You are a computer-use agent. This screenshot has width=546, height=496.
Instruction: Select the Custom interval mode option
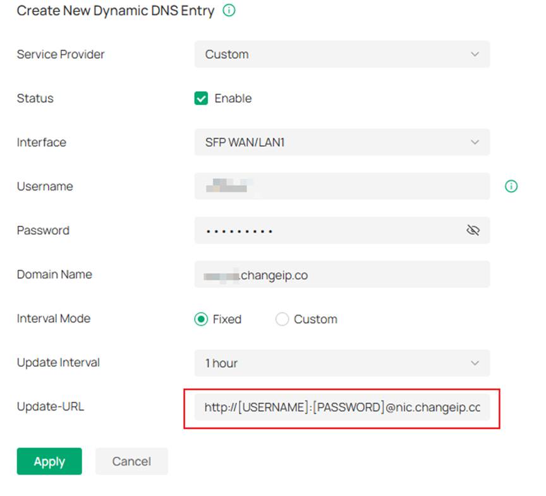pyautogui.click(x=282, y=319)
